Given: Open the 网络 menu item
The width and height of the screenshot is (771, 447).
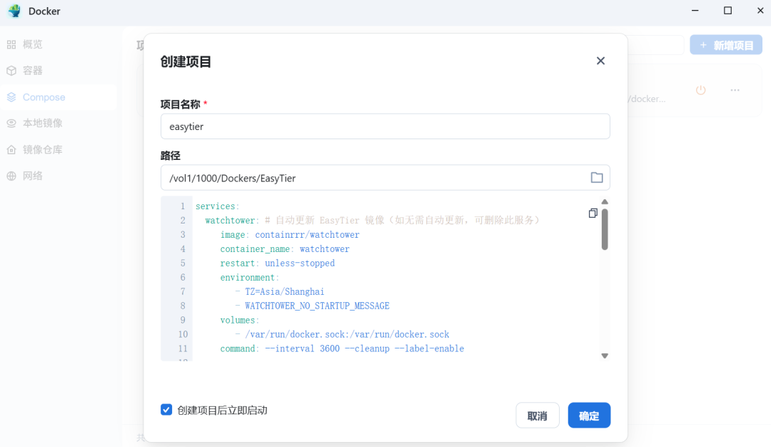Looking at the screenshot, I should (59, 176).
